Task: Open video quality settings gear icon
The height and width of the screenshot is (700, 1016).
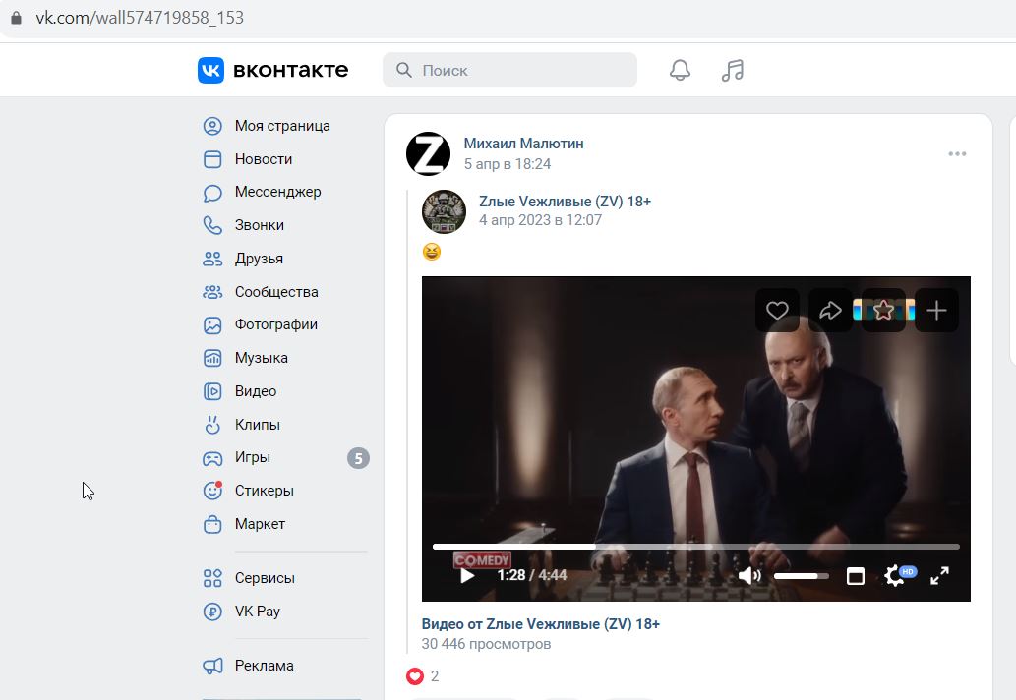Action: pyautogui.click(x=895, y=575)
